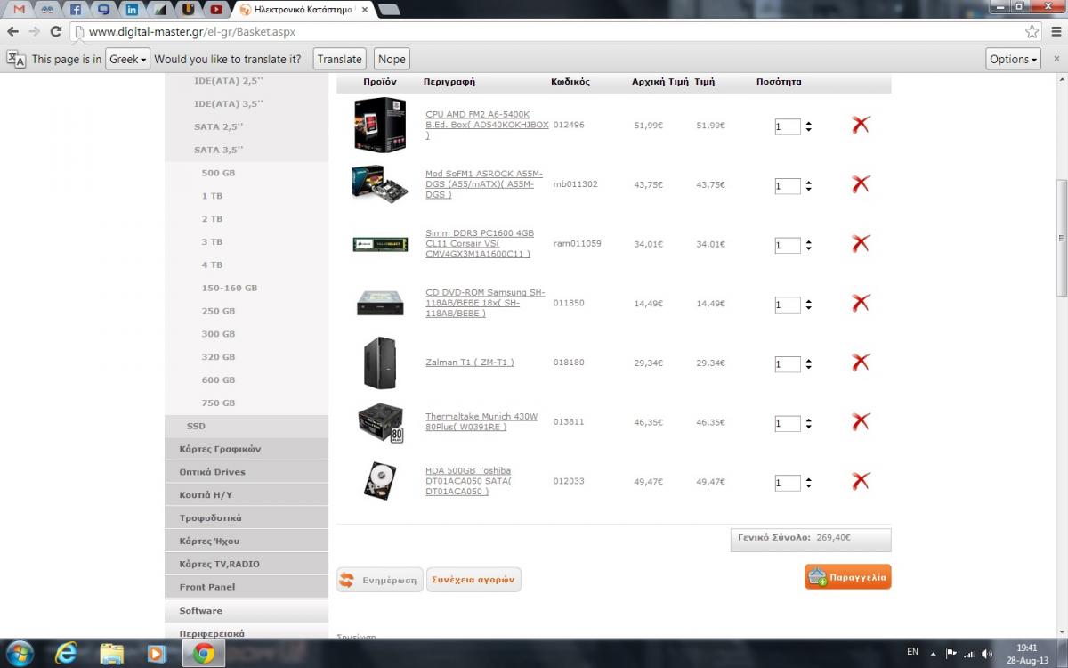This screenshot has width=1068, height=668.
Task: Click Zalman T1 case thumbnail
Action: [380, 363]
